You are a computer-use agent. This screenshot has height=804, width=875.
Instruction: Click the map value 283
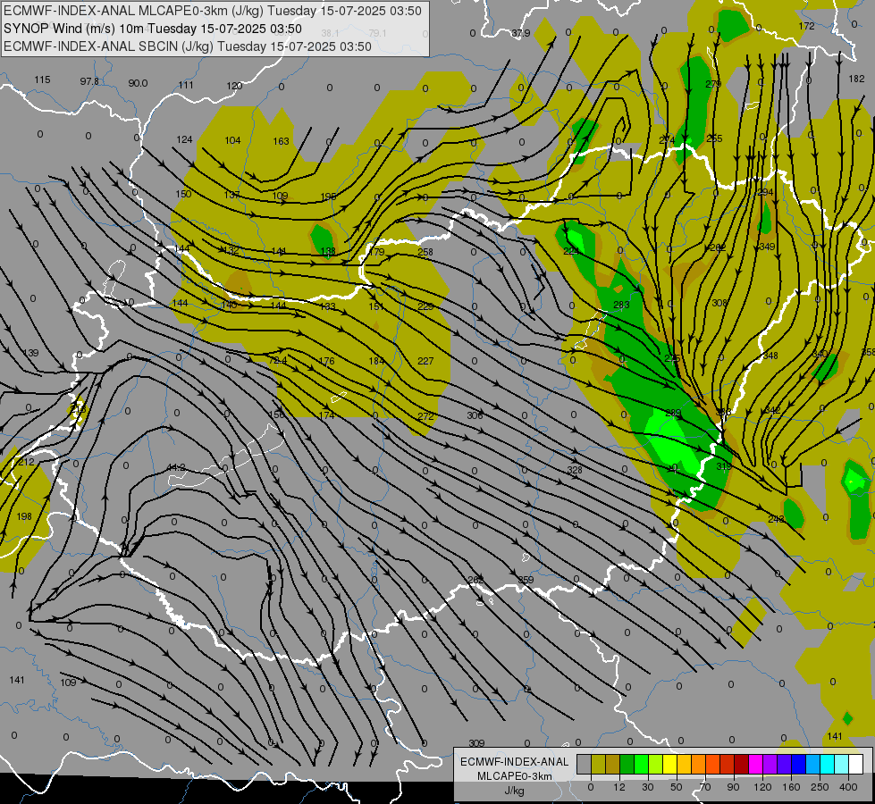621,305
